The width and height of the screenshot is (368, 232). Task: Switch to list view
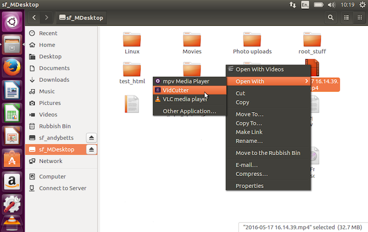(347, 18)
